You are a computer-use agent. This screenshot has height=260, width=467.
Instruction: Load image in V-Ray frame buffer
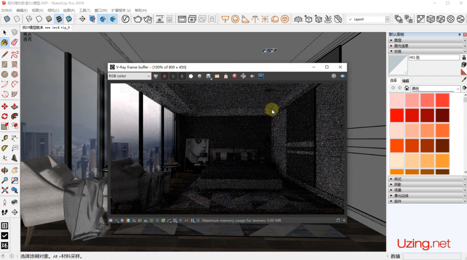pos(217,76)
